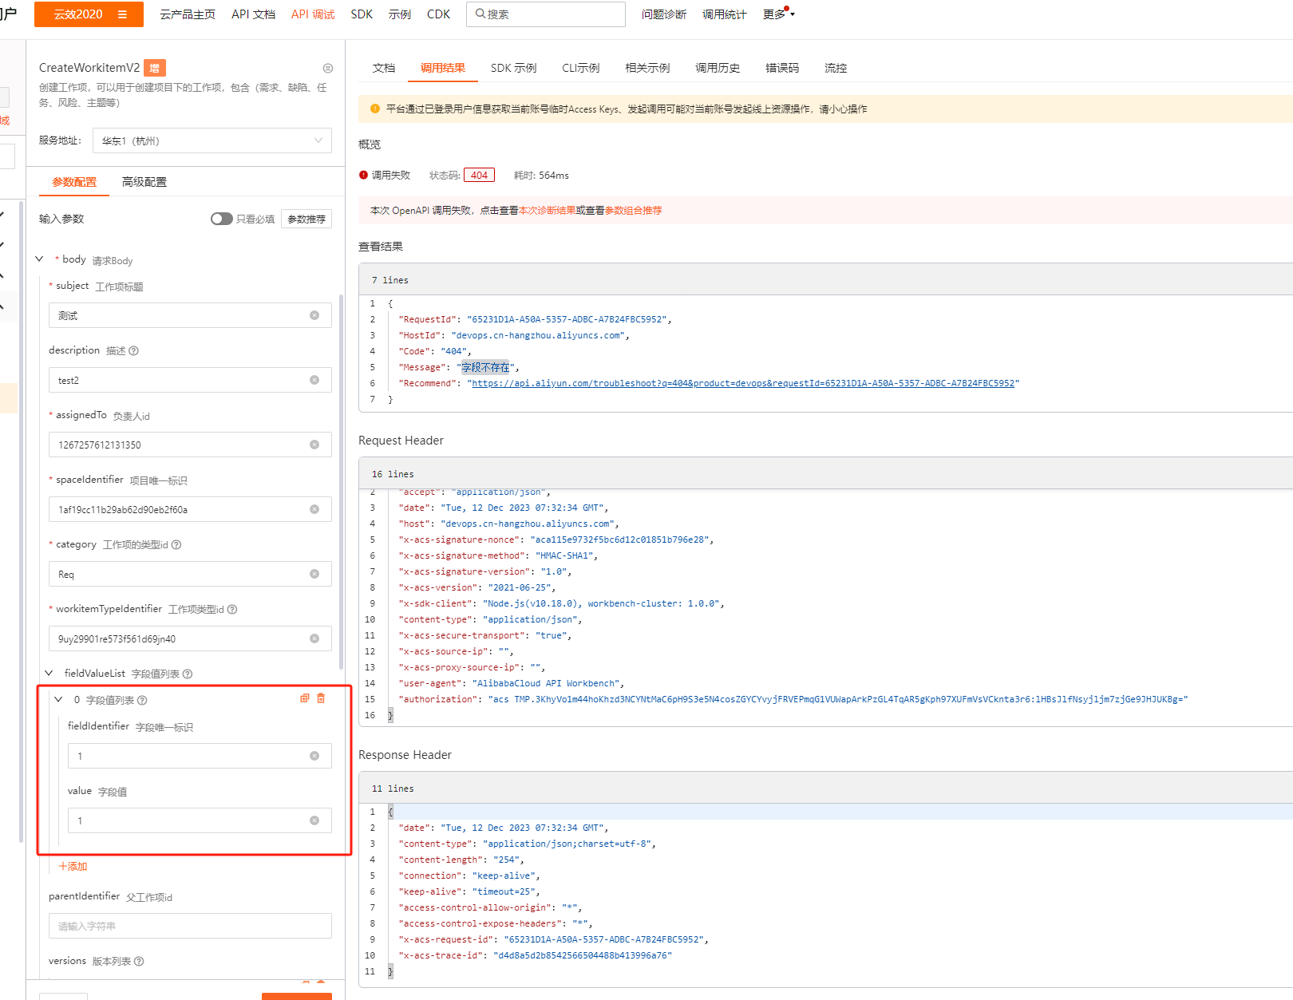This screenshot has height=1000, width=1293.
Task: Open 问题诊断 in top navigation
Action: (x=664, y=14)
